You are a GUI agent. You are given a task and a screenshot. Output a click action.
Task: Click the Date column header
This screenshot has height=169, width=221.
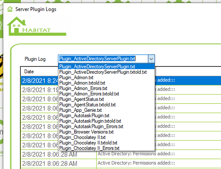pyautogui.click(x=29, y=71)
